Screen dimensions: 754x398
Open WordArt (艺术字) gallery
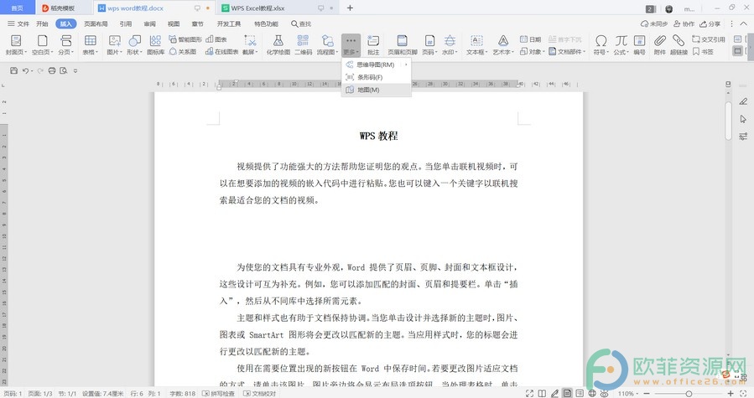click(503, 44)
